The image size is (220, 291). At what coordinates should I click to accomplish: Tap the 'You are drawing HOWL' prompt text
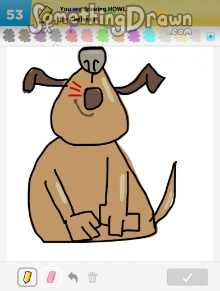tap(93, 9)
